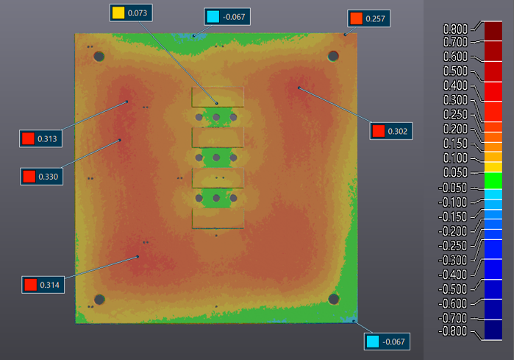Click the positive 0.050 value on the scale
This screenshot has width=514, height=360.
coord(455,172)
